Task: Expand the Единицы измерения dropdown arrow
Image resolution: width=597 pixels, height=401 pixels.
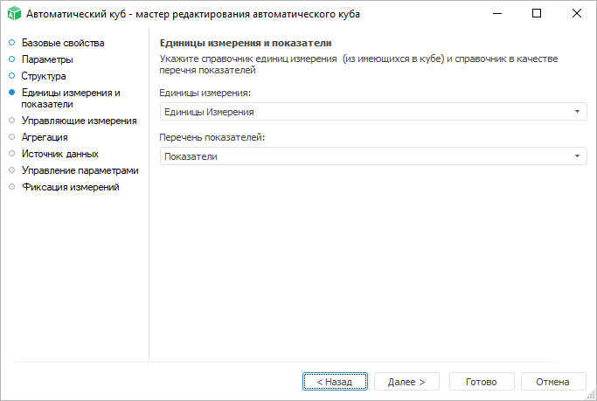Action: pos(578,112)
